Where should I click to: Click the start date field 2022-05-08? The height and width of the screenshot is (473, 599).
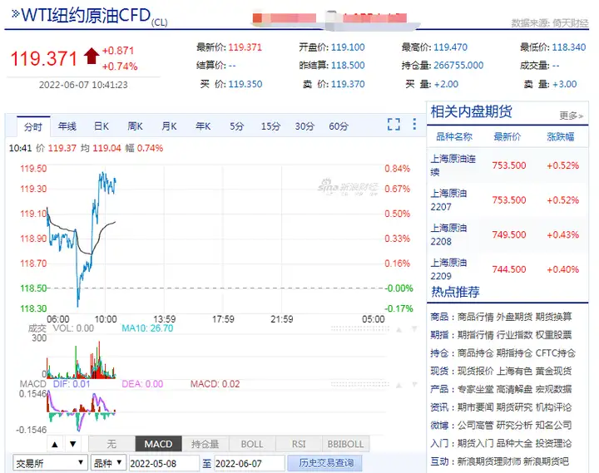164,464
